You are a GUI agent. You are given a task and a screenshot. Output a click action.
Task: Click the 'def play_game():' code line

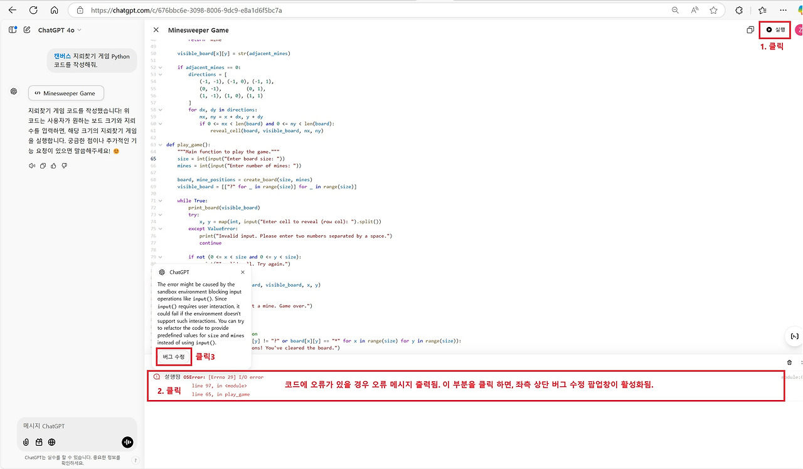189,145
